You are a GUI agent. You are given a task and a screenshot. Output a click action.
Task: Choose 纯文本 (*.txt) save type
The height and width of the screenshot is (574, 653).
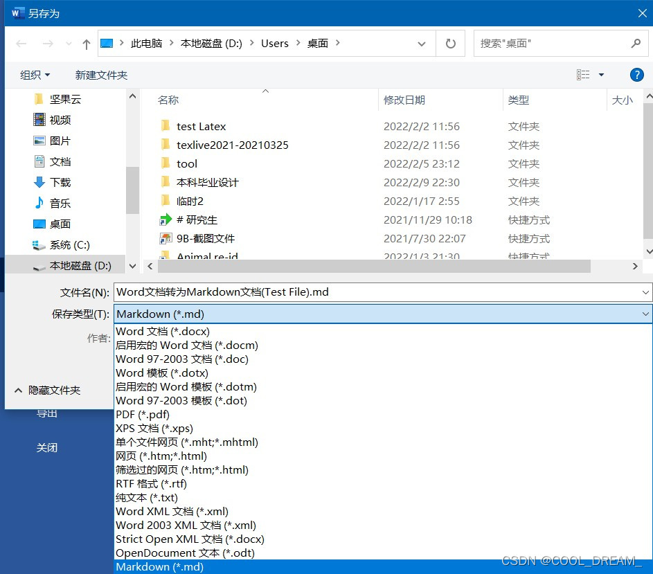click(147, 497)
